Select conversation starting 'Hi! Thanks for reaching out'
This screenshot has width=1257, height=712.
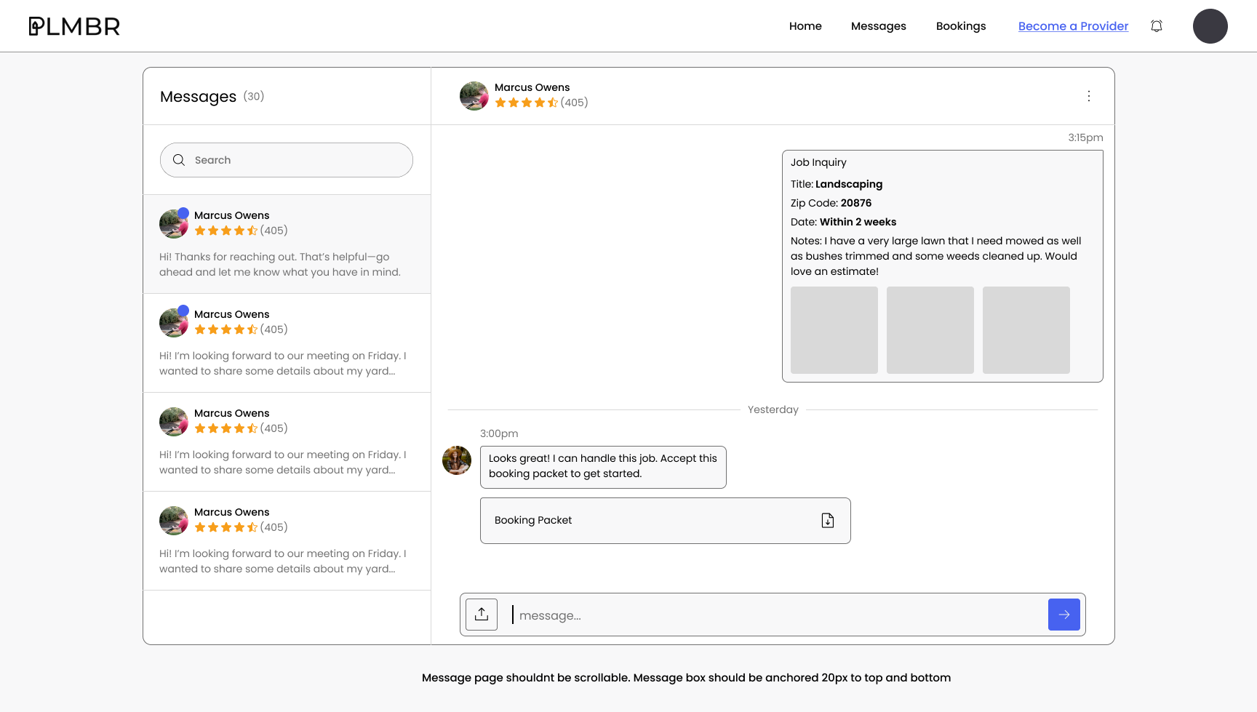287,244
